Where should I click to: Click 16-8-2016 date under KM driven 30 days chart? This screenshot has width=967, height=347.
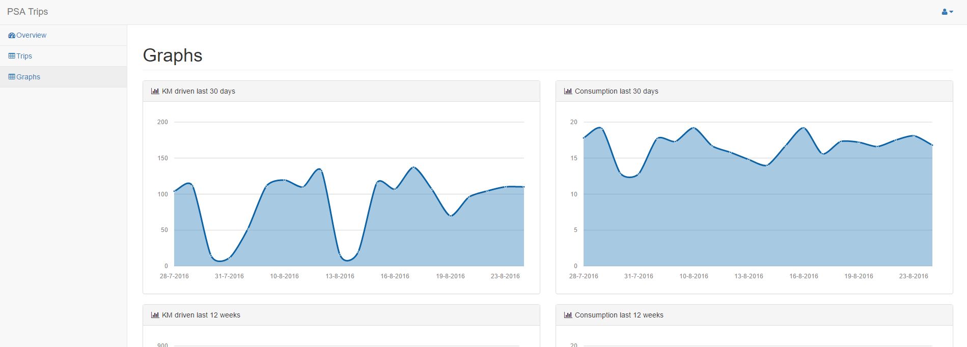395,276
